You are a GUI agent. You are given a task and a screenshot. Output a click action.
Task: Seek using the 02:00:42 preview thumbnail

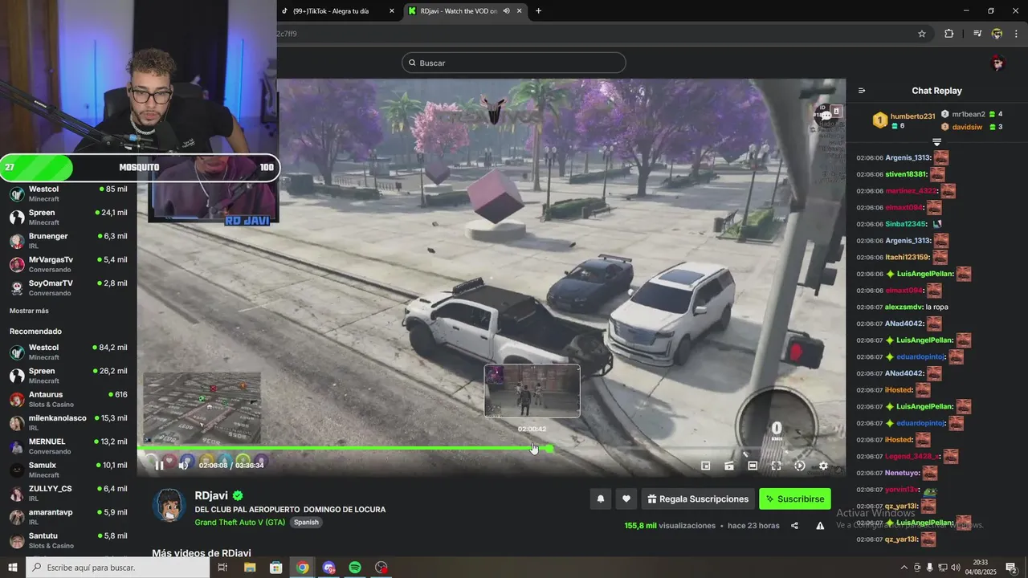[x=532, y=391]
